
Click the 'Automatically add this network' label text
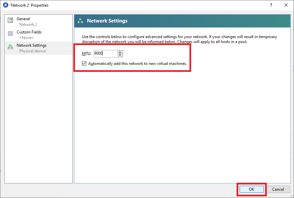(x=137, y=64)
